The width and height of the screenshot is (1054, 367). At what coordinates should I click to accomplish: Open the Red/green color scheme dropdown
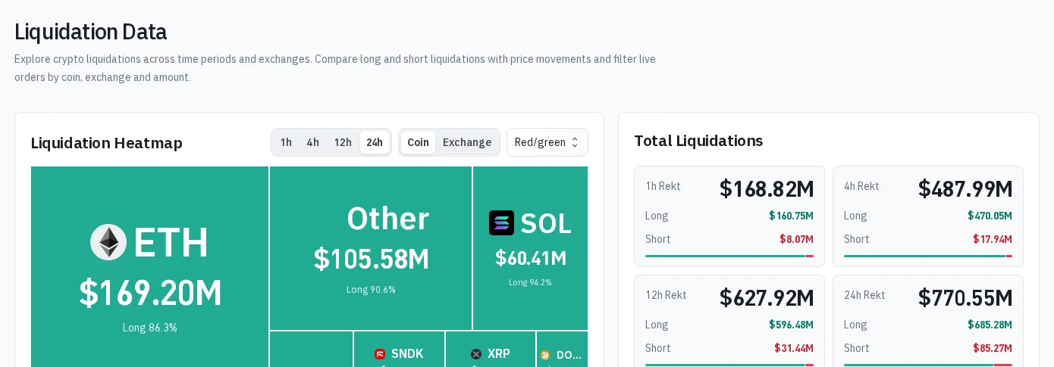point(547,142)
